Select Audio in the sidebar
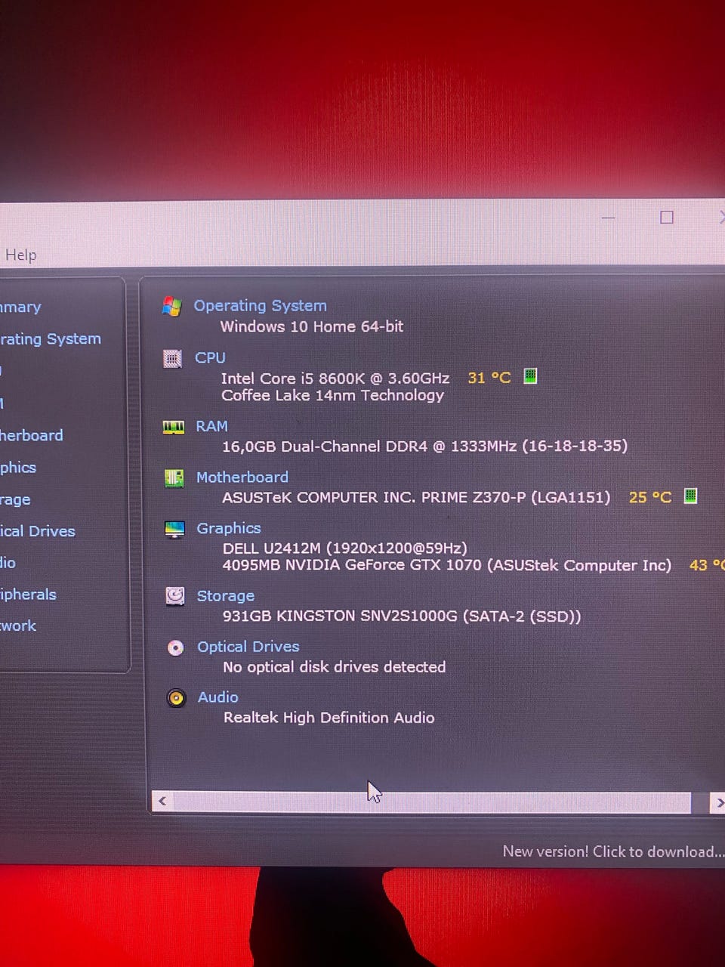Screen dimensions: 725x967 pyautogui.click(x=8, y=562)
